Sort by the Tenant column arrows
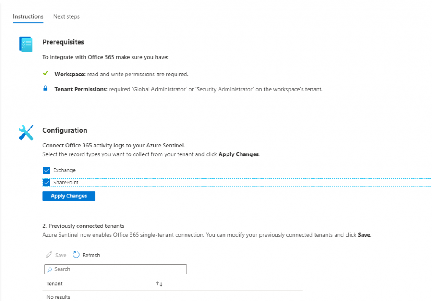The image size is (432, 301). [x=159, y=284]
